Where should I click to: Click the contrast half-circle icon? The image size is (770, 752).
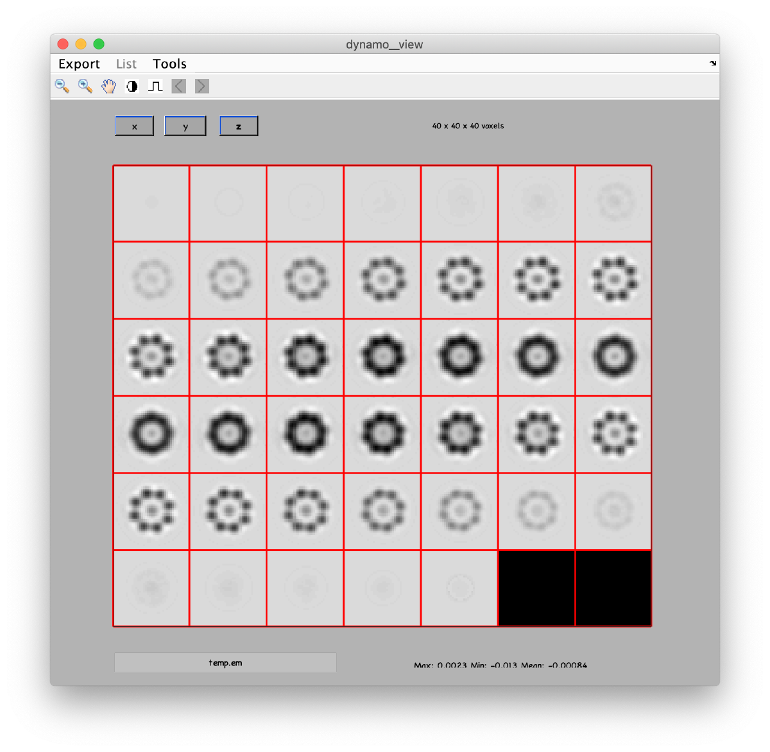(x=132, y=86)
